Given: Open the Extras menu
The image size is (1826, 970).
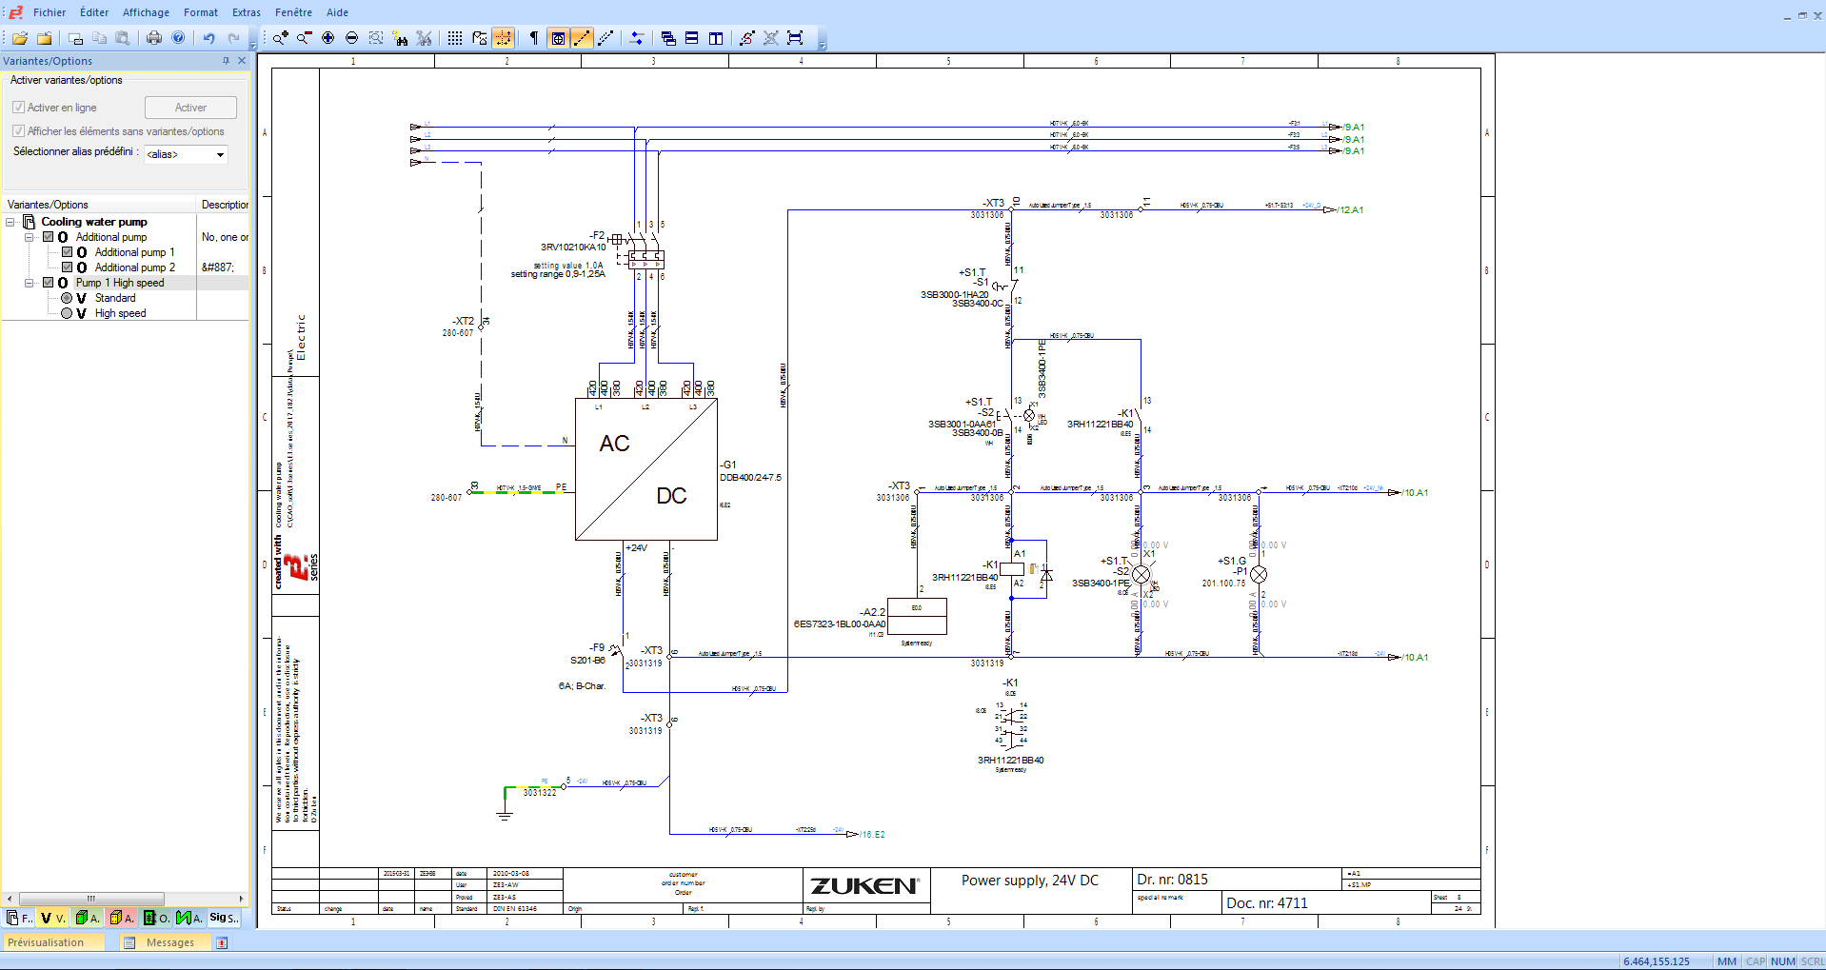Looking at the screenshot, I should [247, 12].
